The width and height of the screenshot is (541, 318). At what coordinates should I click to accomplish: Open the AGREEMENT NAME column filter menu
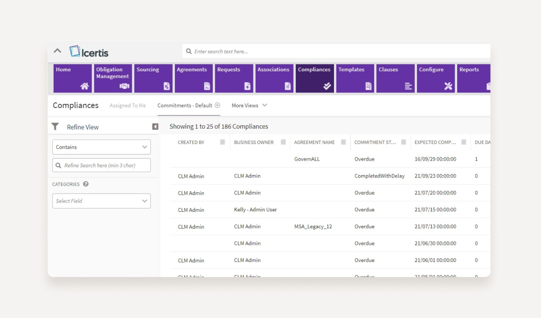click(x=344, y=142)
